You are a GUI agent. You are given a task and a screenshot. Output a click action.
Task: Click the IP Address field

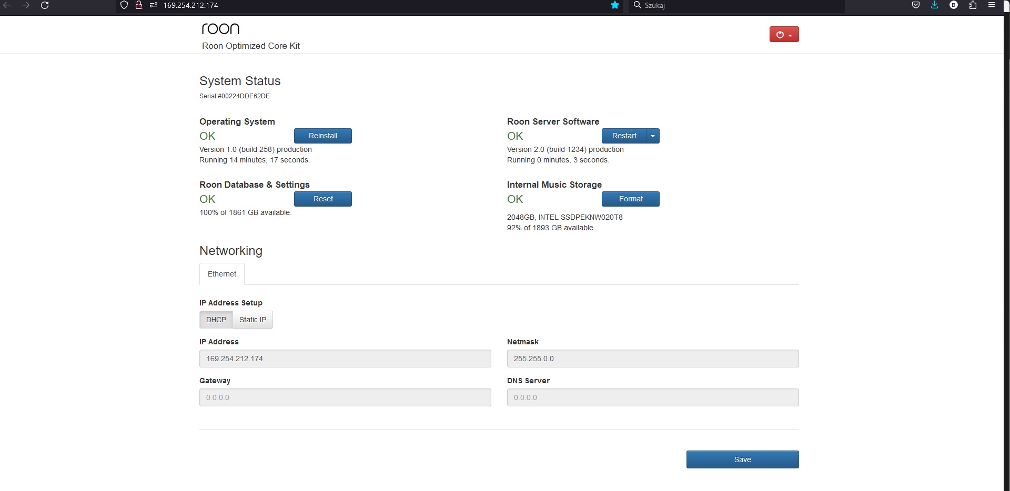[345, 359]
